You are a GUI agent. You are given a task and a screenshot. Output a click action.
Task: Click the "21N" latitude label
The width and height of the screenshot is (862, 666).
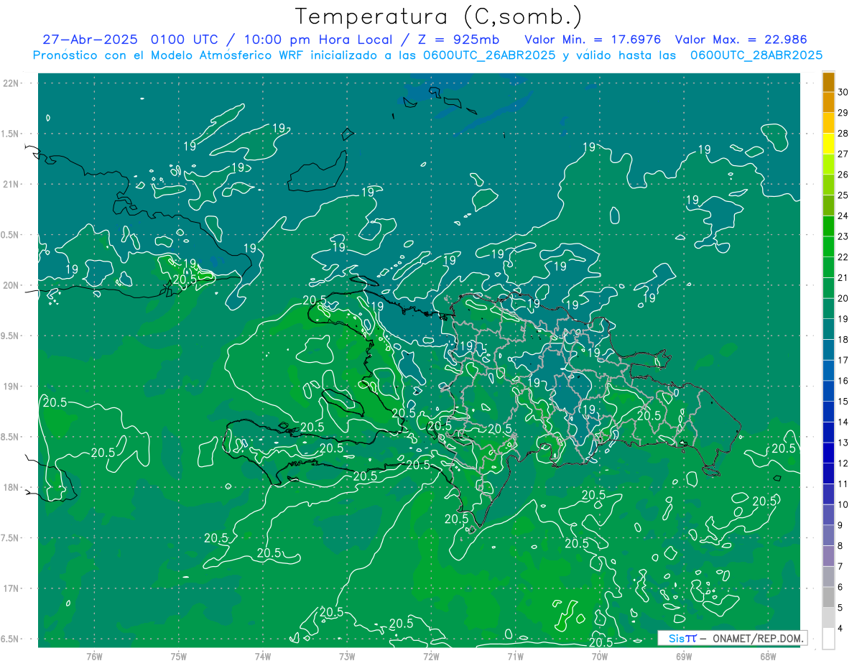click(10, 184)
